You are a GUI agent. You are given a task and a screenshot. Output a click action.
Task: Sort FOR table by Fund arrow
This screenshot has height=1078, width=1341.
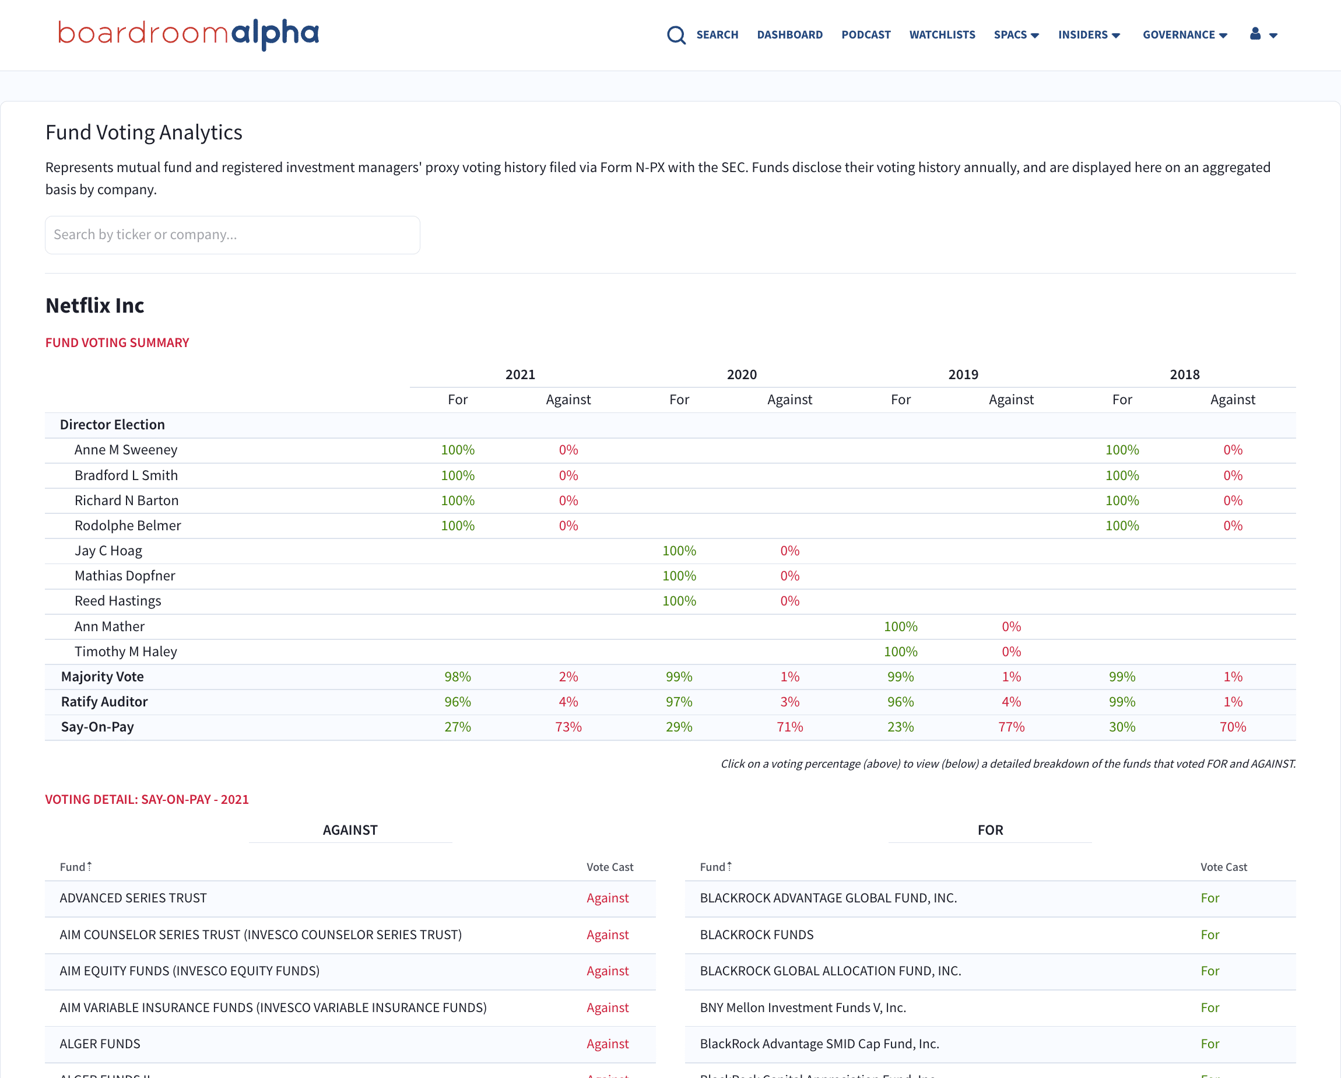(x=729, y=866)
